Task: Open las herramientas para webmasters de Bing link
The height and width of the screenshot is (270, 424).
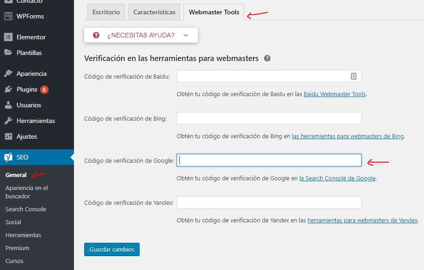Action: coord(348,136)
